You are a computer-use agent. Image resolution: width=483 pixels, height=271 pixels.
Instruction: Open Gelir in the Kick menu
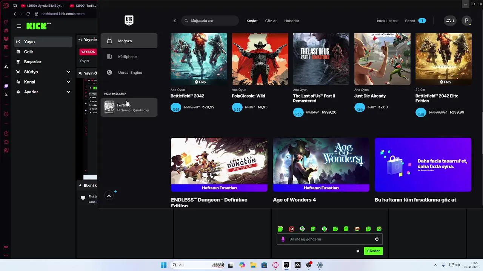pos(43,52)
